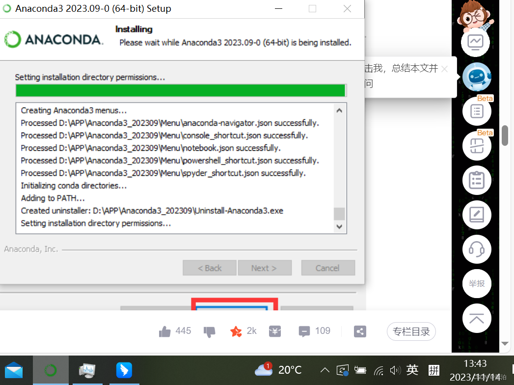Click the installer log scroll-up arrow
The image size is (514, 385).
[339, 110]
